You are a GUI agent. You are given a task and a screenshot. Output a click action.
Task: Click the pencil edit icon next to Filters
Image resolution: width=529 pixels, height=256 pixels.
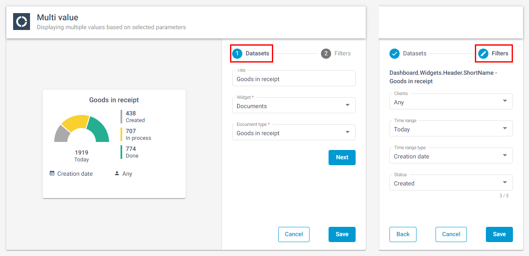(x=483, y=54)
